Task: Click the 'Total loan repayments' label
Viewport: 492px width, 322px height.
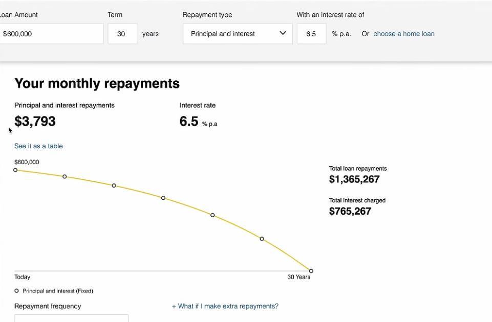Action: click(x=358, y=169)
